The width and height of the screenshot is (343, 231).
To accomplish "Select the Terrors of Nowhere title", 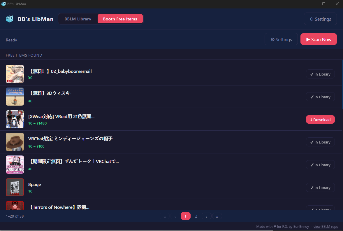I will (59, 207).
